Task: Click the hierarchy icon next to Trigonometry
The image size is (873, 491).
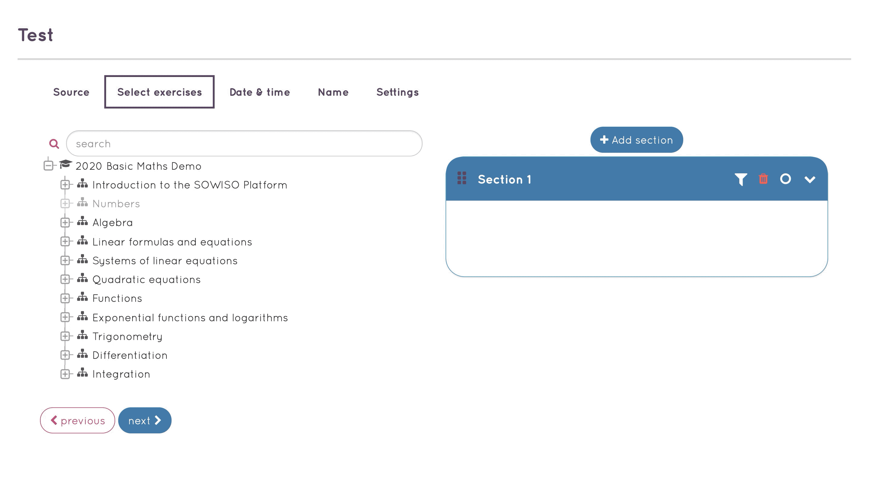Action: click(83, 335)
